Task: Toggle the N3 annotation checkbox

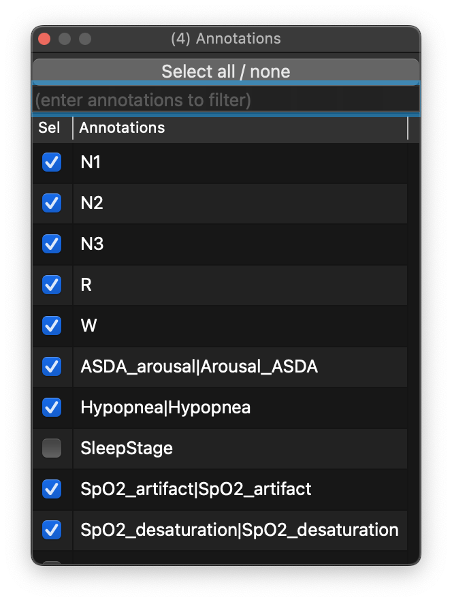Action: point(52,244)
